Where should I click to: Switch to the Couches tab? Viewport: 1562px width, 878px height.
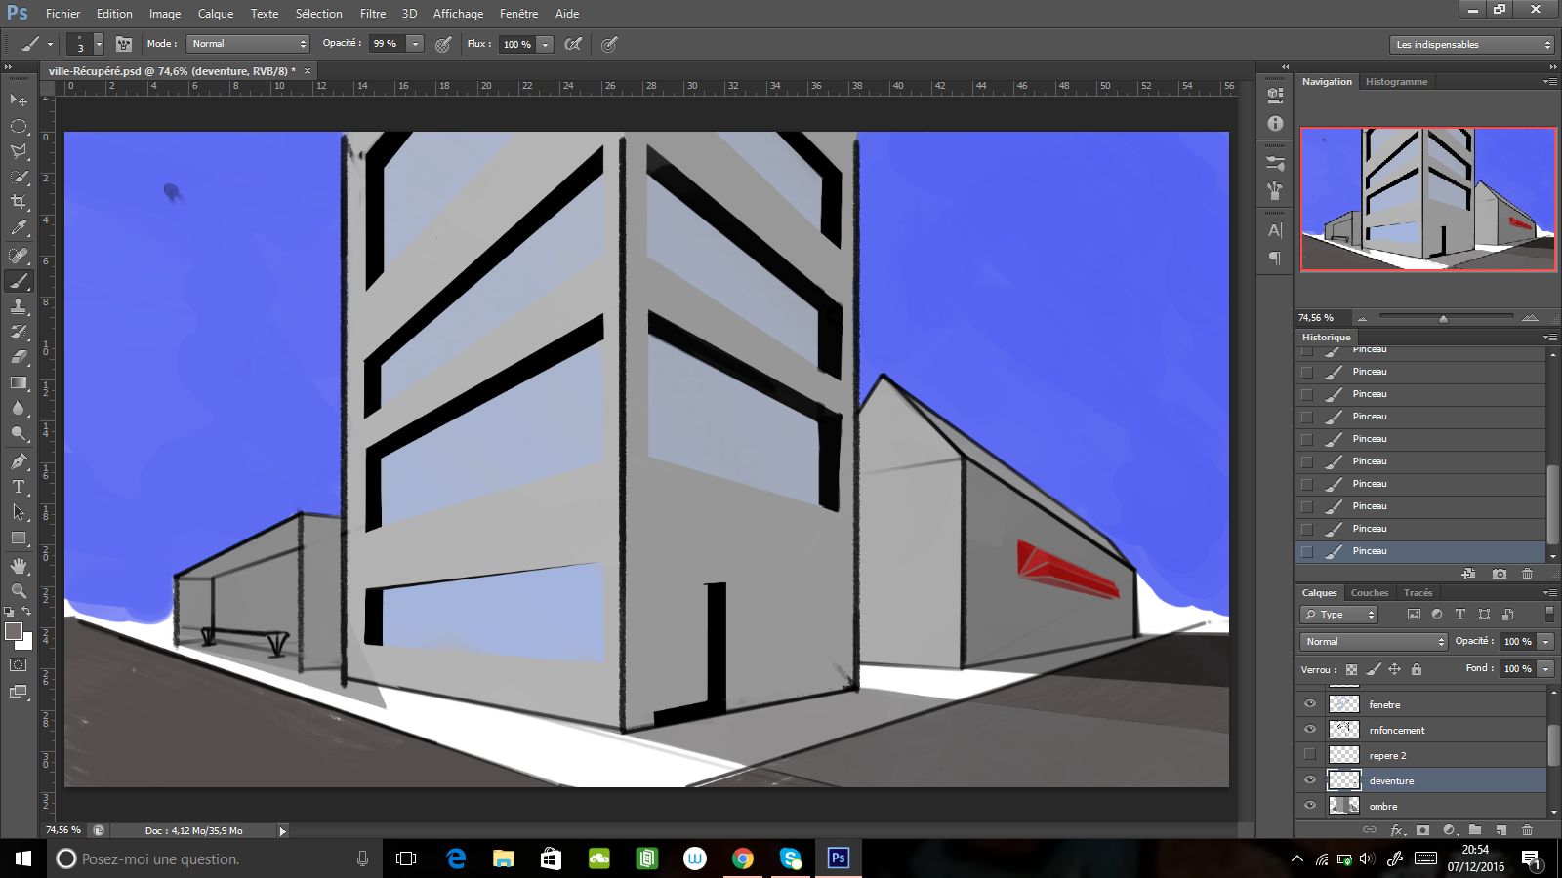pyautogui.click(x=1369, y=593)
